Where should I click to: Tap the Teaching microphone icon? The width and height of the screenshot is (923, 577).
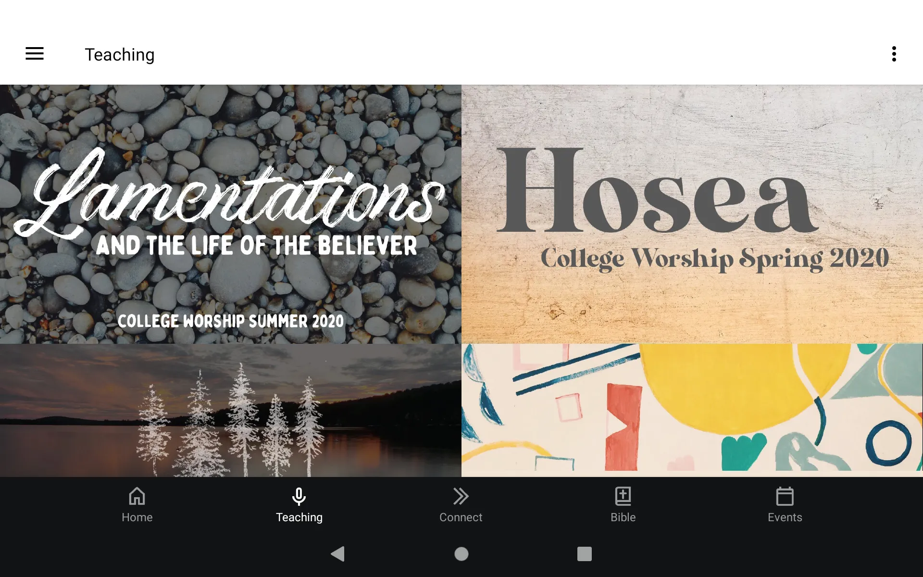(x=299, y=496)
